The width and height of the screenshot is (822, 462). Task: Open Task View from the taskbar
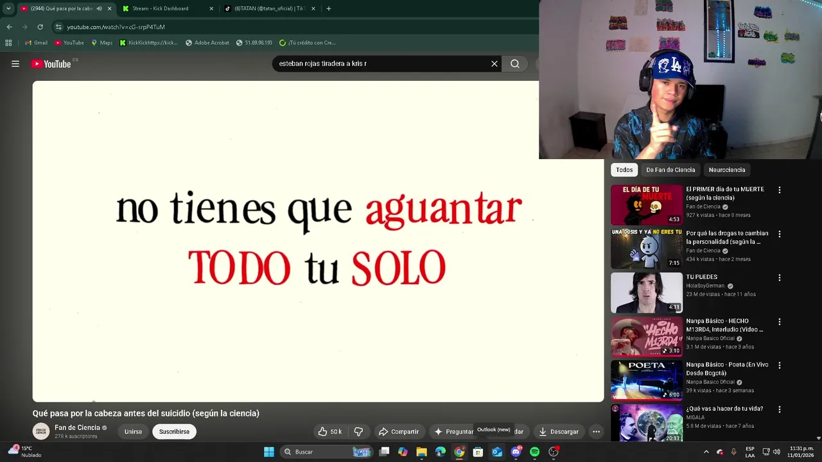point(384,452)
